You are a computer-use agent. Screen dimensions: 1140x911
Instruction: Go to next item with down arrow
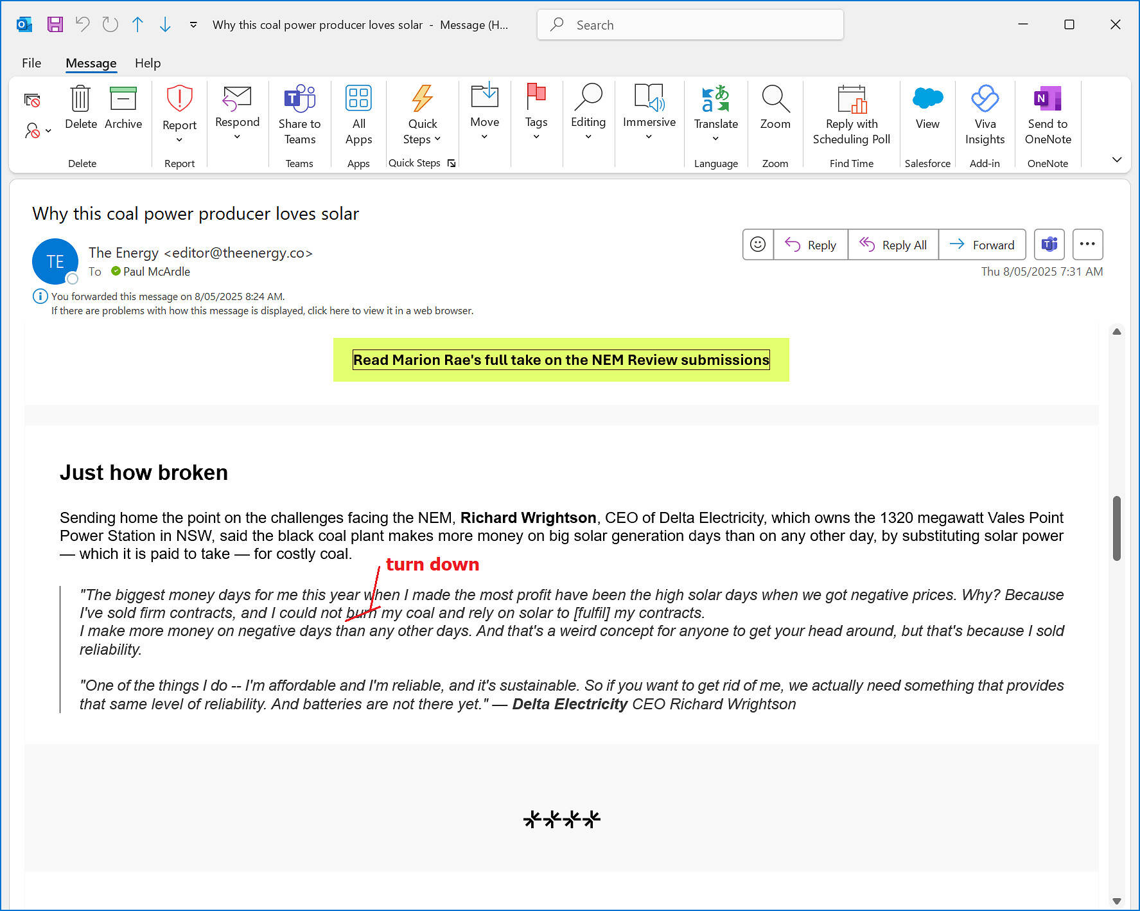click(165, 24)
